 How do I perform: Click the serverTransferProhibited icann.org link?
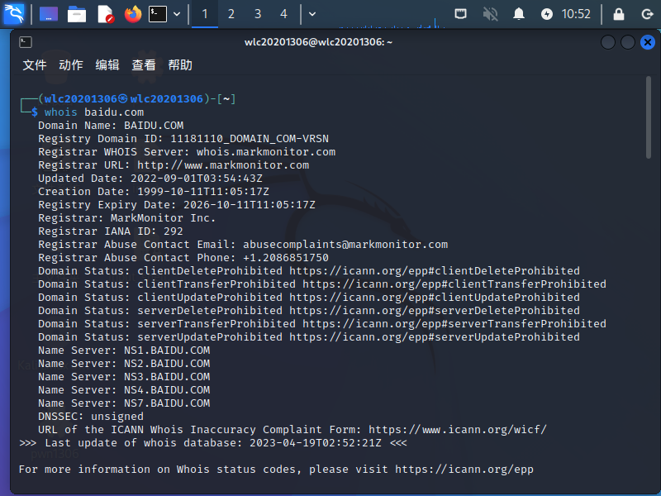454,323
